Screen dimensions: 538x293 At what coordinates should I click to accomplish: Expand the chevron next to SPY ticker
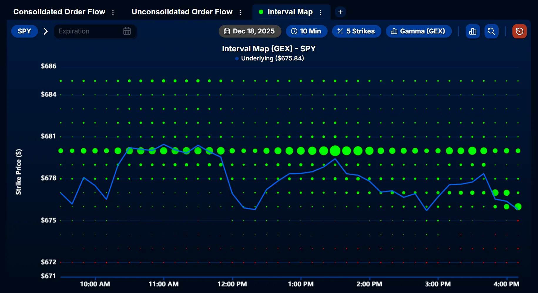(46, 31)
